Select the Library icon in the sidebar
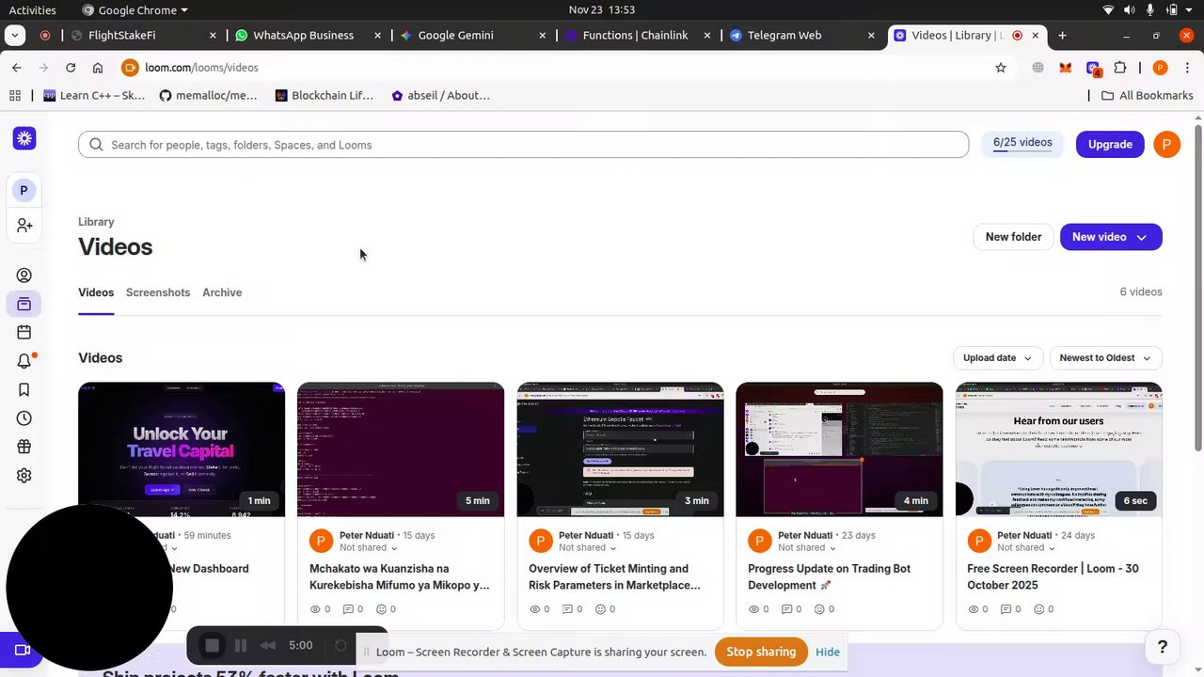Screen dimensions: 1204x677 [24, 304]
